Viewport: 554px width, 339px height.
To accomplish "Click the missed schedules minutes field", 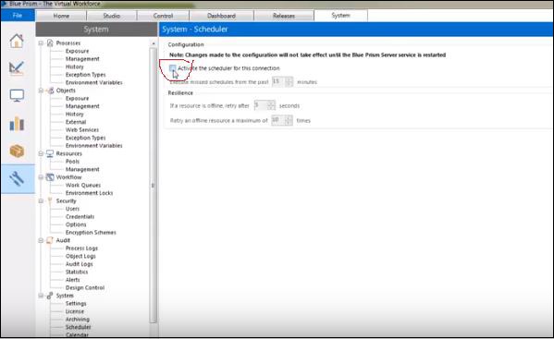I will coord(278,81).
